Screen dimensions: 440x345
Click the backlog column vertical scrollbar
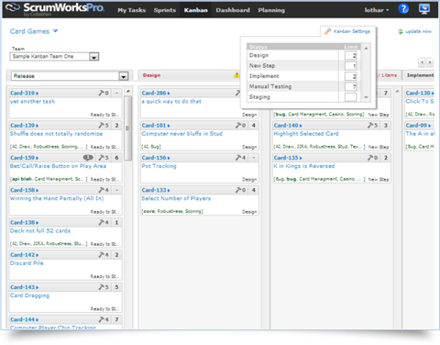coord(128,128)
